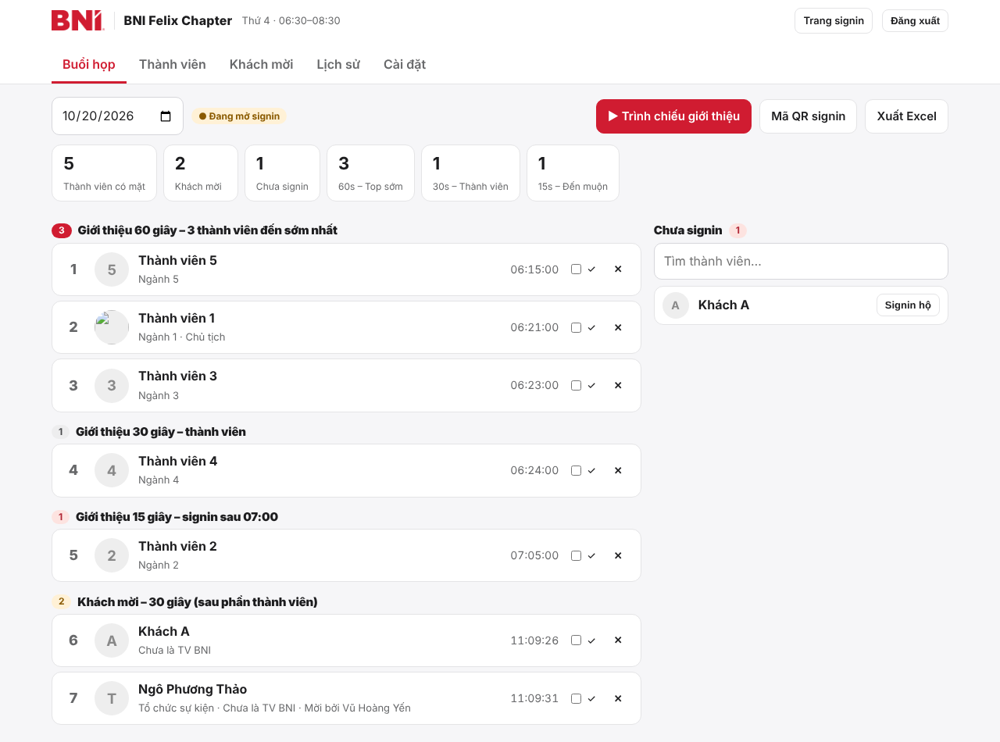Click avatar T of Ngô Phương Thảo
This screenshot has width=1000, height=742.
coord(112,698)
